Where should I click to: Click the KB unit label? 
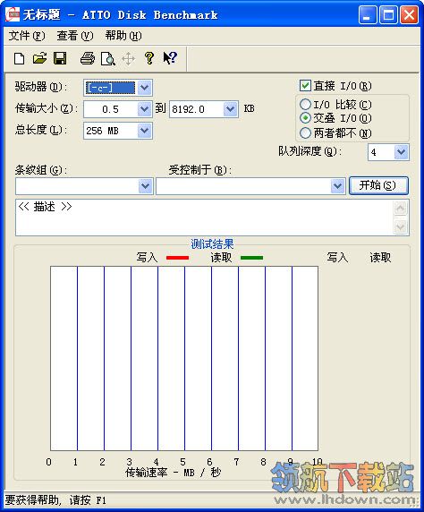pyautogui.click(x=249, y=108)
